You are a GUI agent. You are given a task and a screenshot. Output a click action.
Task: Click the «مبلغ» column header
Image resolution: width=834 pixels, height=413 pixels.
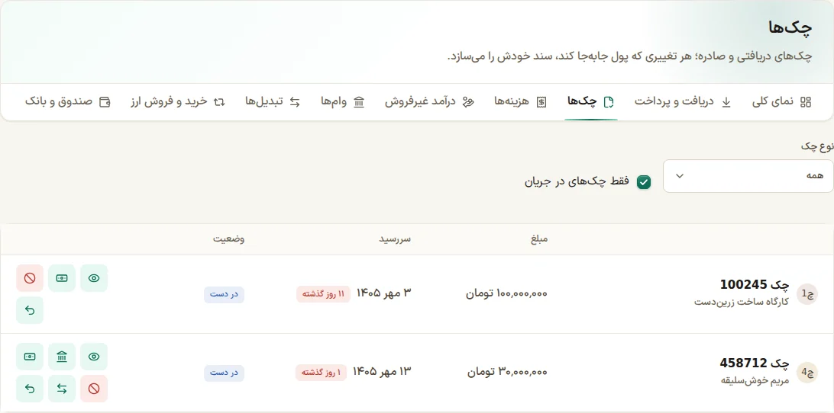pyautogui.click(x=538, y=239)
